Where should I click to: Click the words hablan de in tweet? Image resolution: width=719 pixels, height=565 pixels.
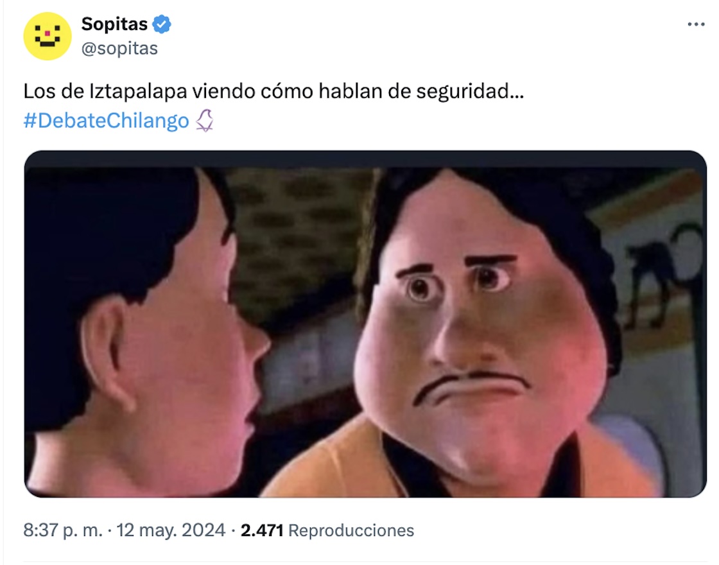coord(365,91)
